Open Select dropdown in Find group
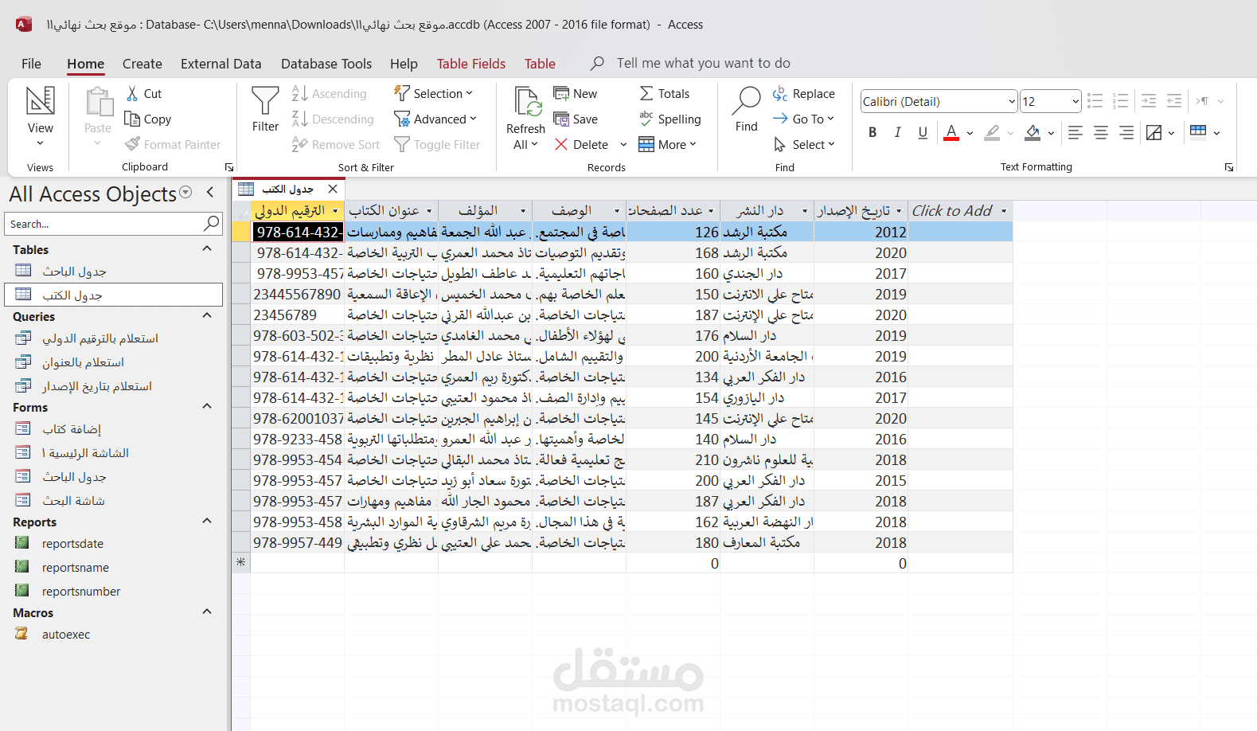The width and height of the screenshot is (1257, 731). click(804, 145)
